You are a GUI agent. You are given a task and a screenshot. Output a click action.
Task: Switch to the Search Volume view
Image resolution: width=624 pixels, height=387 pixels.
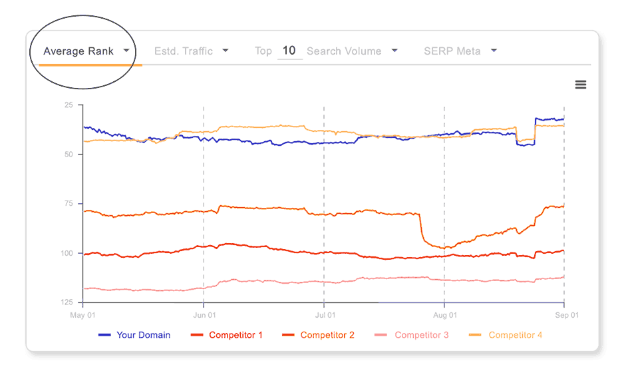(x=344, y=51)
